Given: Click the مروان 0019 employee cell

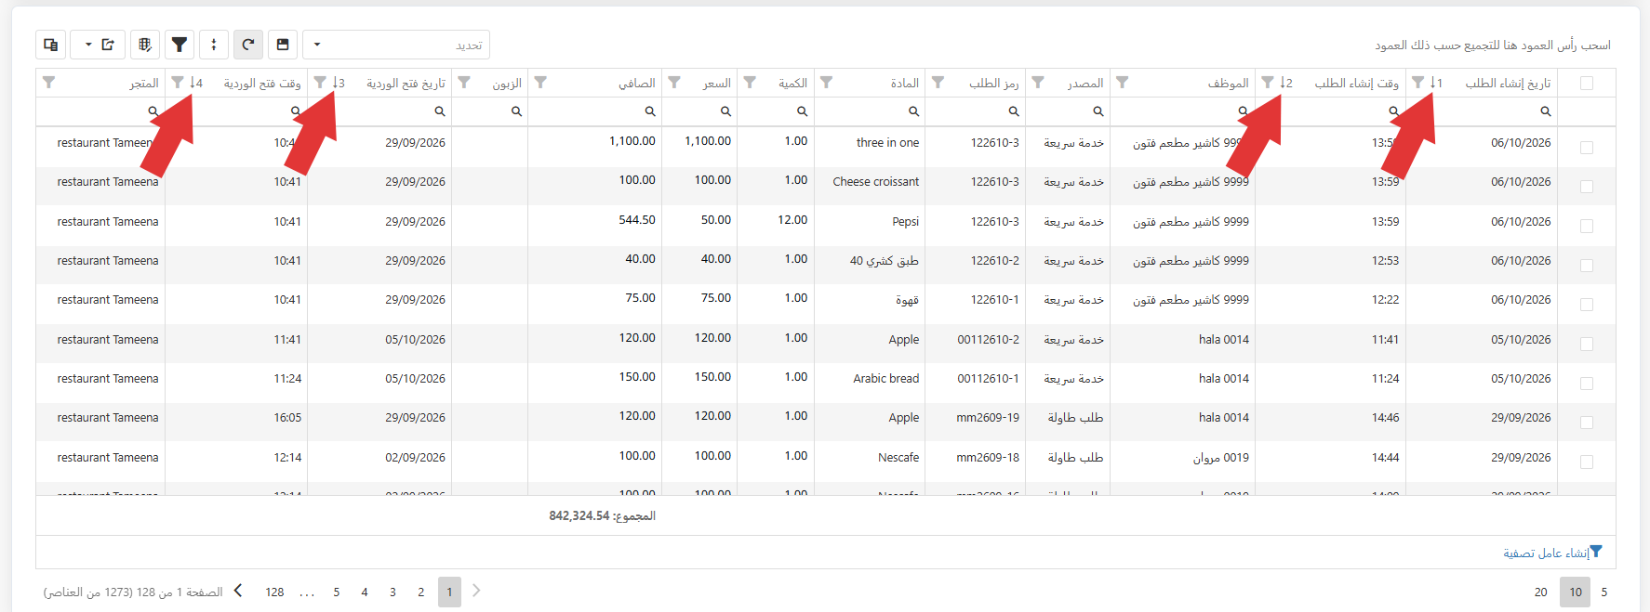Looking at the screenshot, I should point(1221,458).
